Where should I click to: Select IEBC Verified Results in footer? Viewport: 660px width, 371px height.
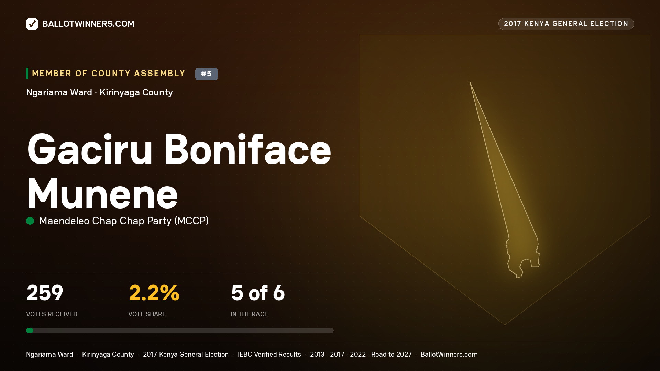pos(269,354)
